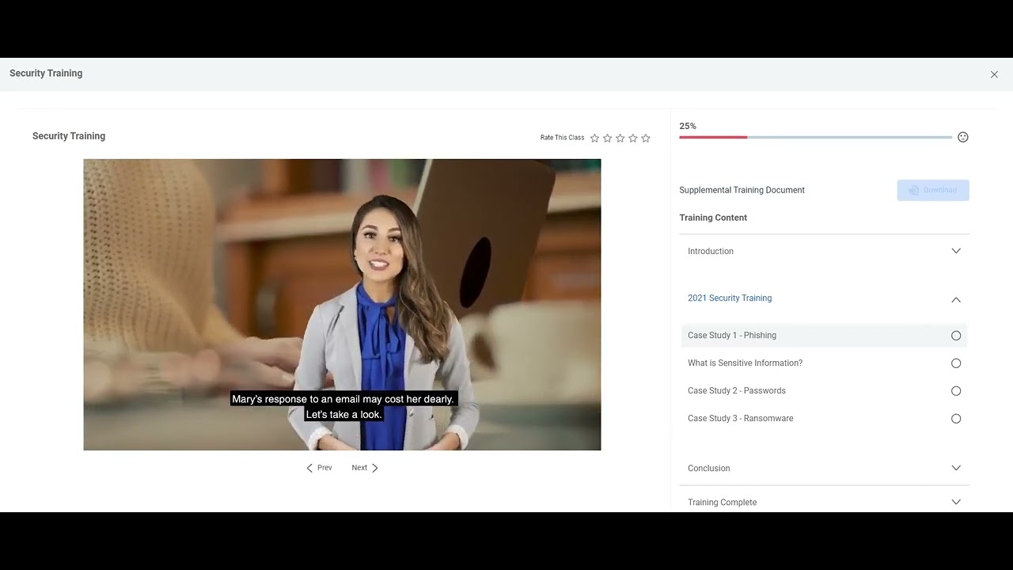
Task: Click the 2021 Security Training label
Action: (x=730, y=298)
